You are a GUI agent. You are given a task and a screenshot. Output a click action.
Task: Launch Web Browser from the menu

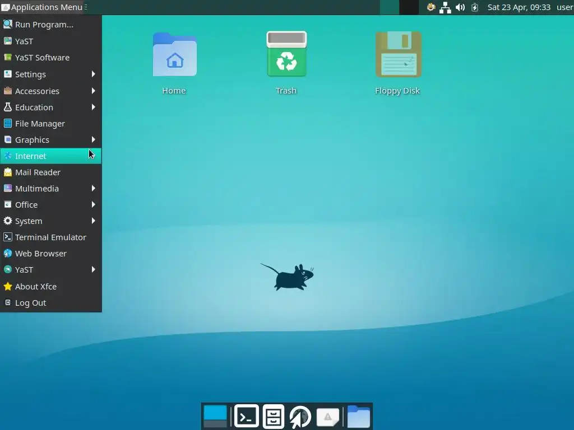[51, 254]
